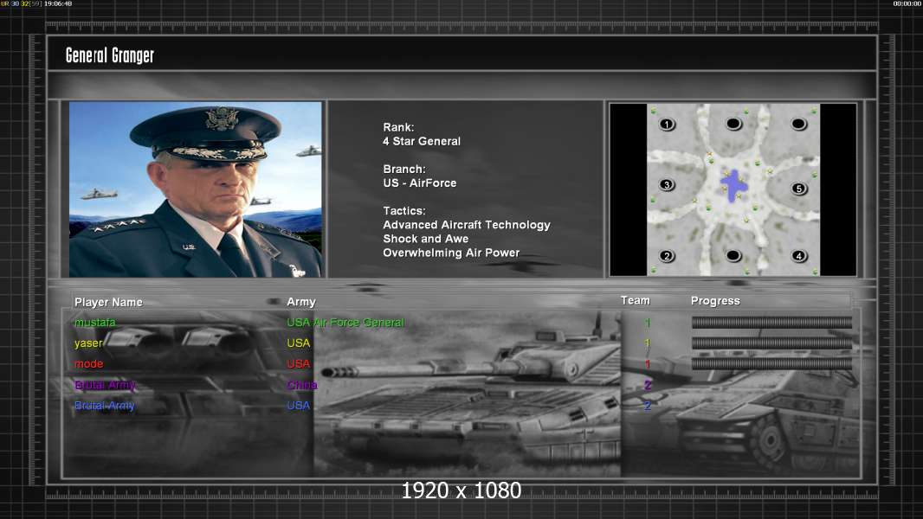Click mode's red team number 1
This screenshot has width=923, height=519.
(648, 364)
